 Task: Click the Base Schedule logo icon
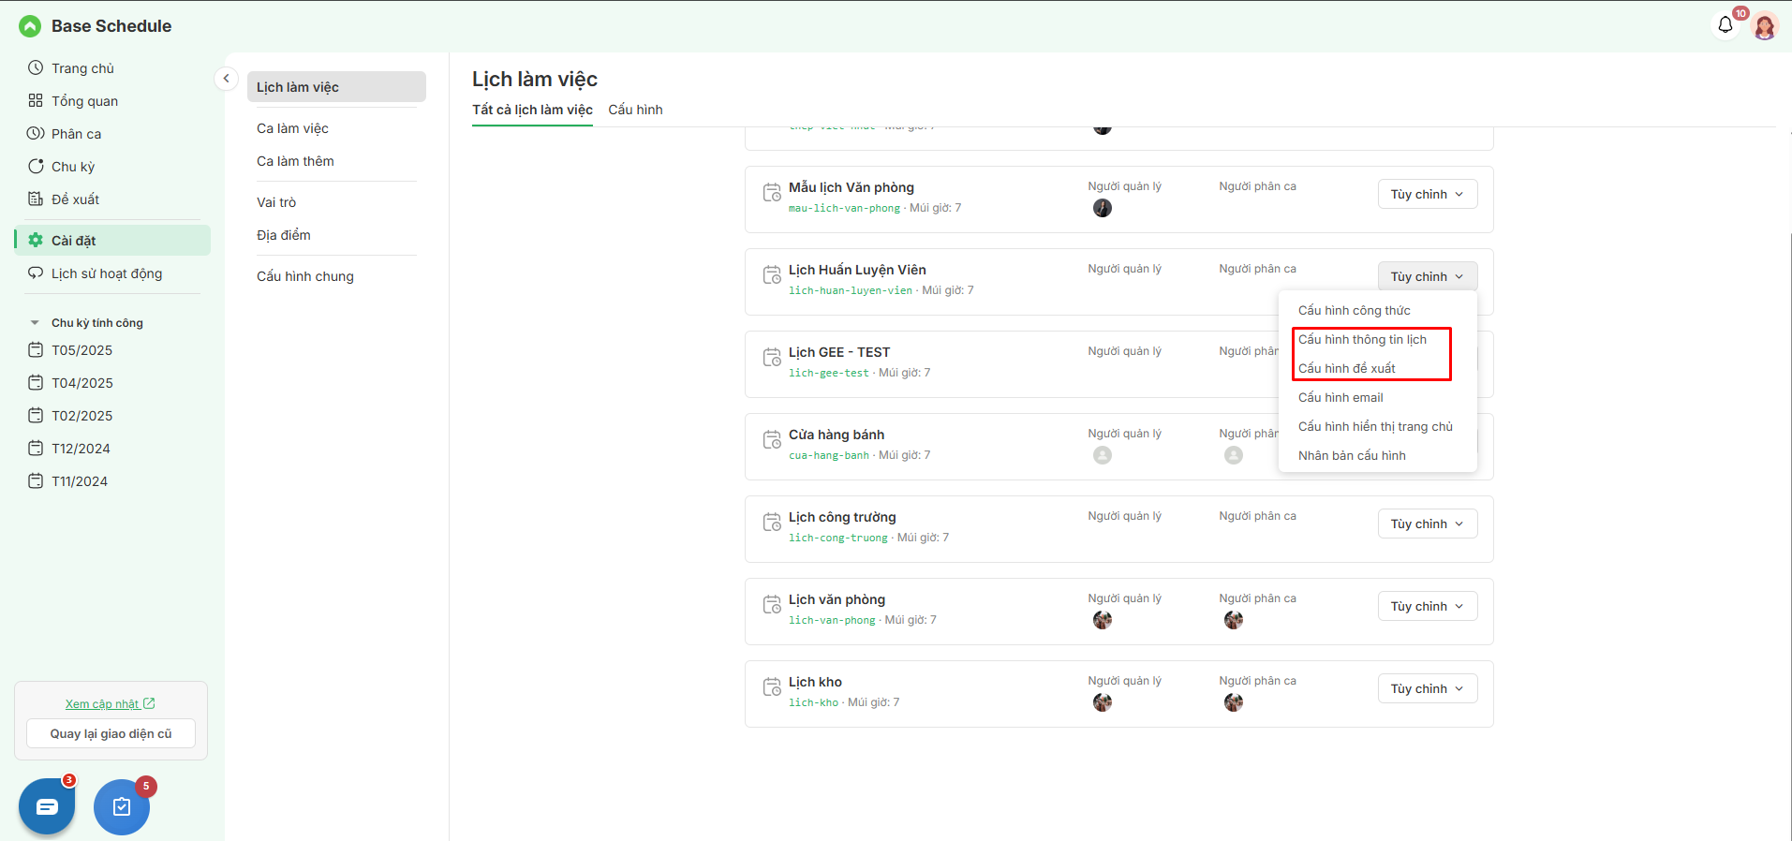point(30,26)
